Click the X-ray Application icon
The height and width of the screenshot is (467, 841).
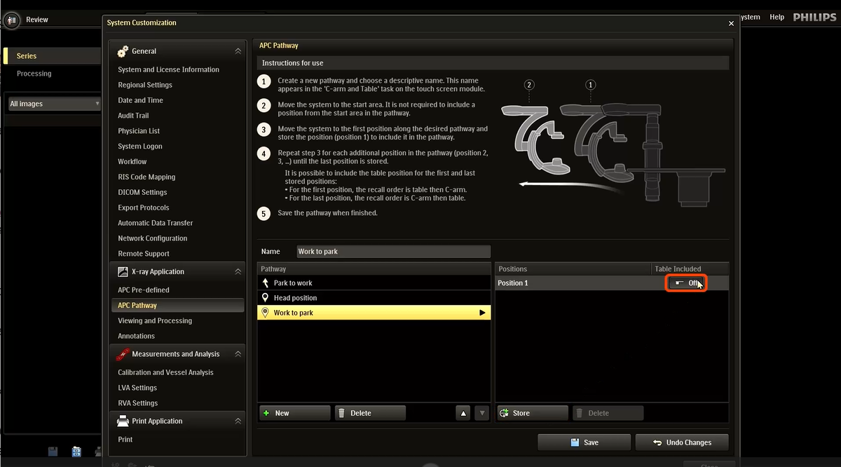click(123, 271)
